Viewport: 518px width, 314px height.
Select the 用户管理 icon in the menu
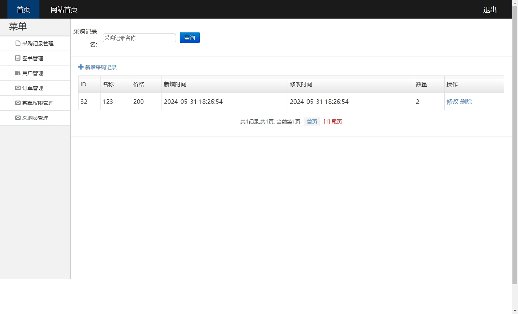(x=17, y=73)
